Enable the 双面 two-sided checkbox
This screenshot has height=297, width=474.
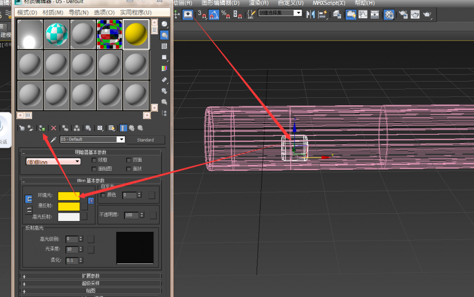(129, 160)
